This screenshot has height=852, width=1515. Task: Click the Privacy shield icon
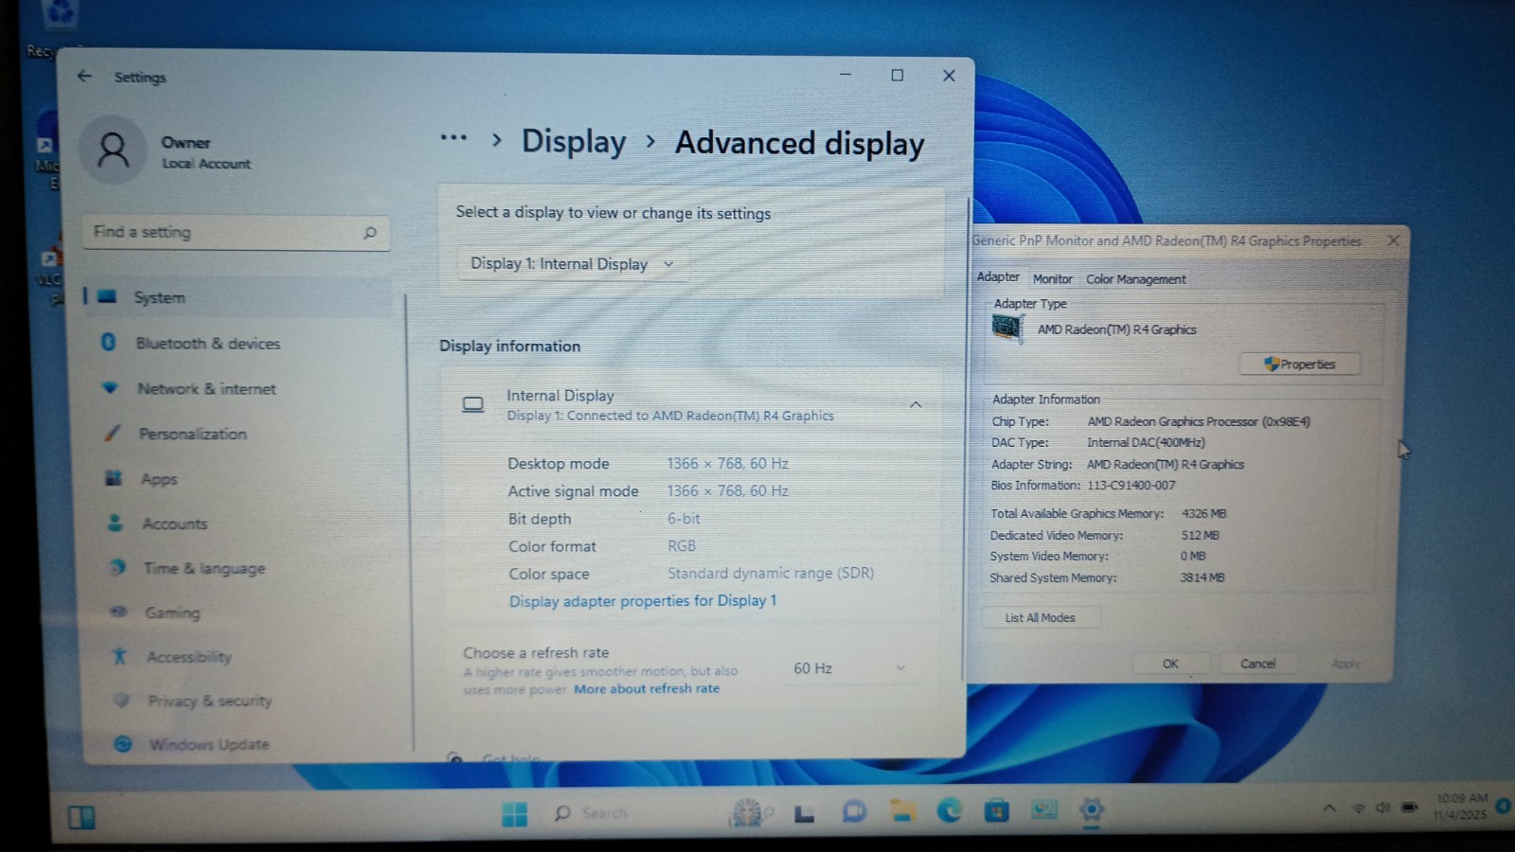tap(121, 700)
